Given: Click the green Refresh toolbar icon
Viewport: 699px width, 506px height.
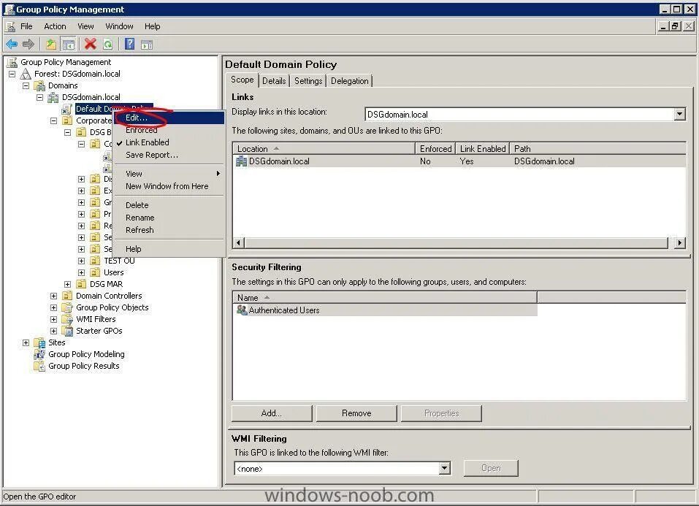Looking at the screenshot, I should click(x=107, y=44).
